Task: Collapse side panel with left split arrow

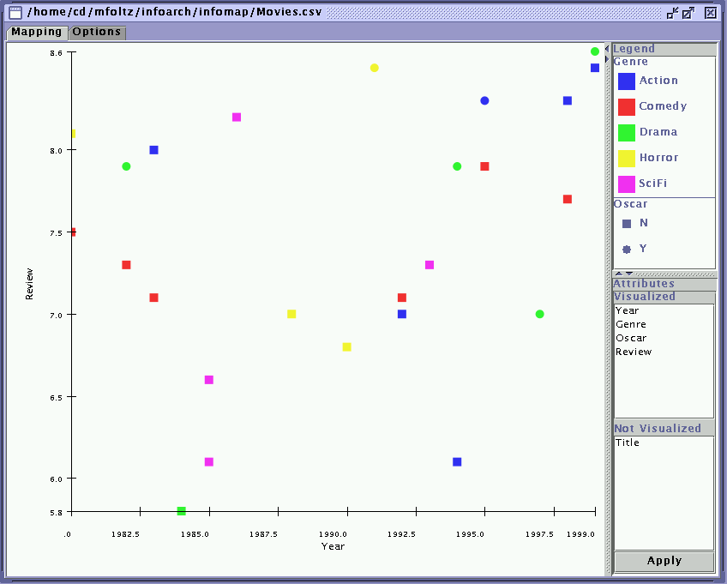Action: [x=607, y=49]
